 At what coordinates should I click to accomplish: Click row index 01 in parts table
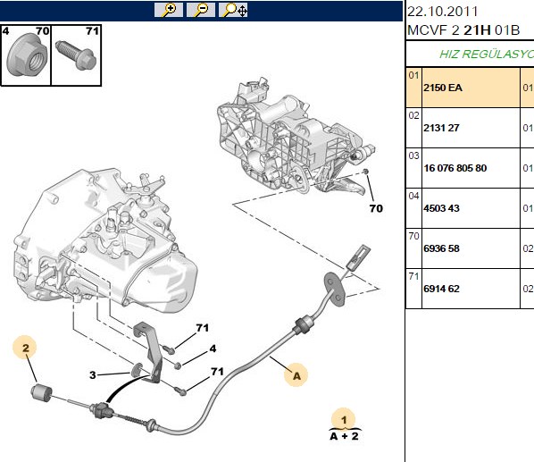pyautogui.click(x=413, y=75)
